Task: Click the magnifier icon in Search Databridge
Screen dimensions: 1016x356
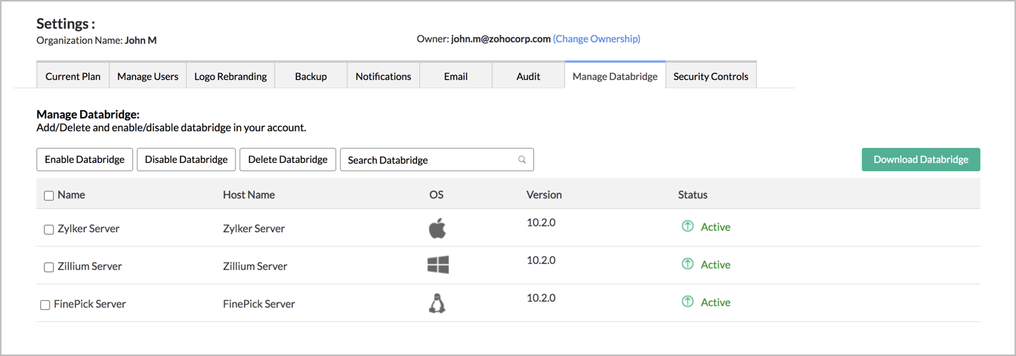Action: [x=522, y=160]
